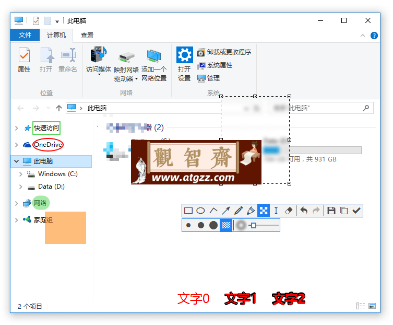
Task: Click the D: drive usage bar
Action: pos(313,150)
